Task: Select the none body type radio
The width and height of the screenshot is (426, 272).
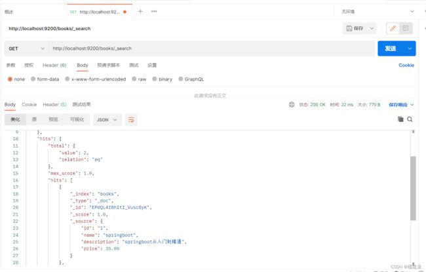Action: (10, 79)
